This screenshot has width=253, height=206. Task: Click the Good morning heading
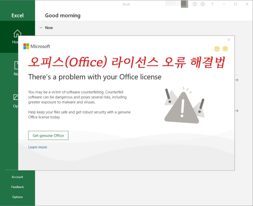[63, 16]
